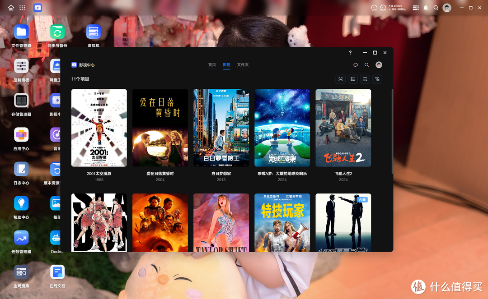Open the Docker desktop icon

click(56, 238)
